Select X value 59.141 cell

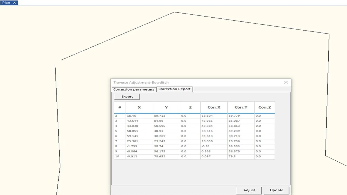point(139,136)
